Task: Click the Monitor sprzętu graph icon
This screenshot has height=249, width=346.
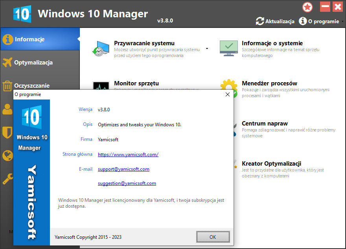Action: point(101,85)
